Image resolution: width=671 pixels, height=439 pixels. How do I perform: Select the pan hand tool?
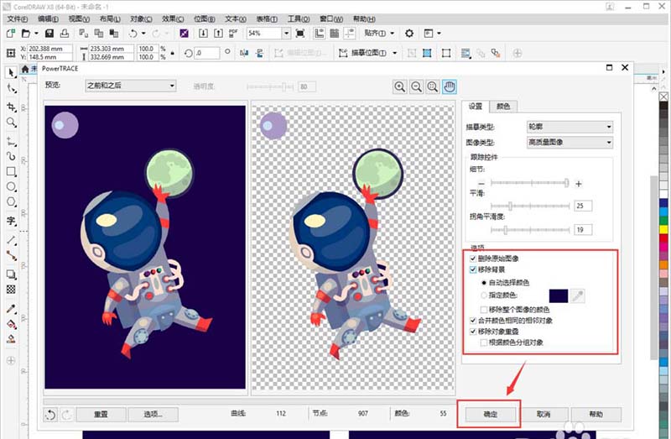450,87
